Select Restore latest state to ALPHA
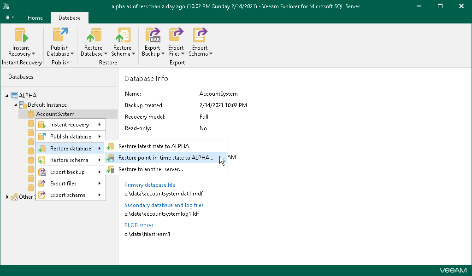This screenshot has height=276, width=472. click(153, 146)
